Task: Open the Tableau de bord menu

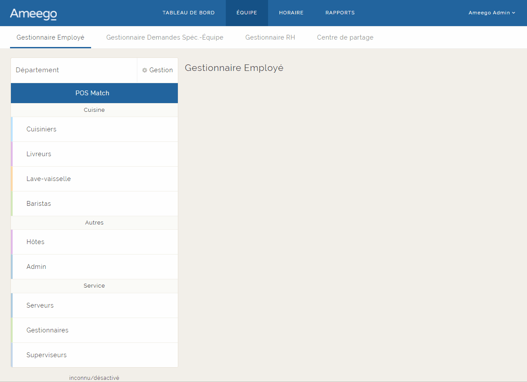Action: point(188,13)
